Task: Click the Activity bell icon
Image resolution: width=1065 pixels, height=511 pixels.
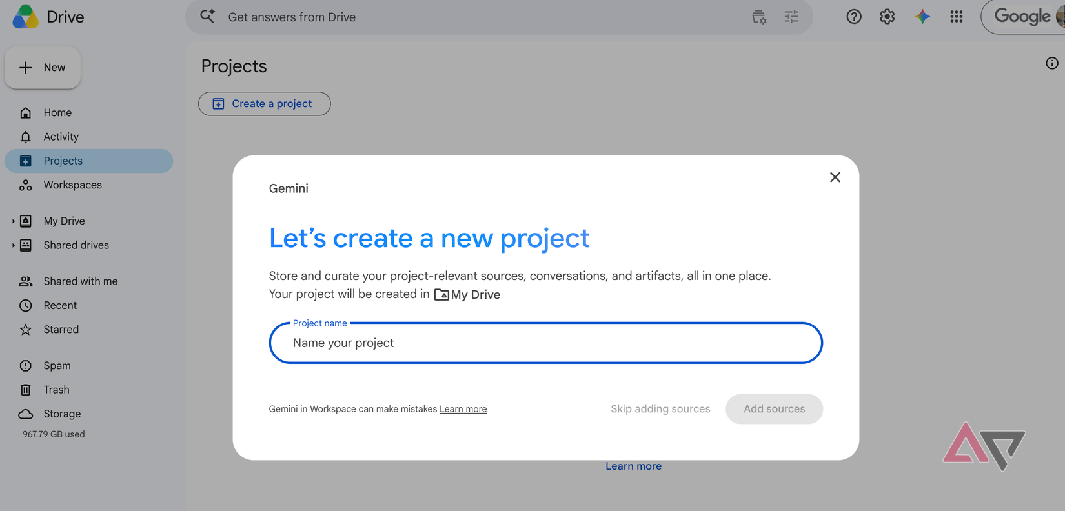Action: [x=26, y=137]
